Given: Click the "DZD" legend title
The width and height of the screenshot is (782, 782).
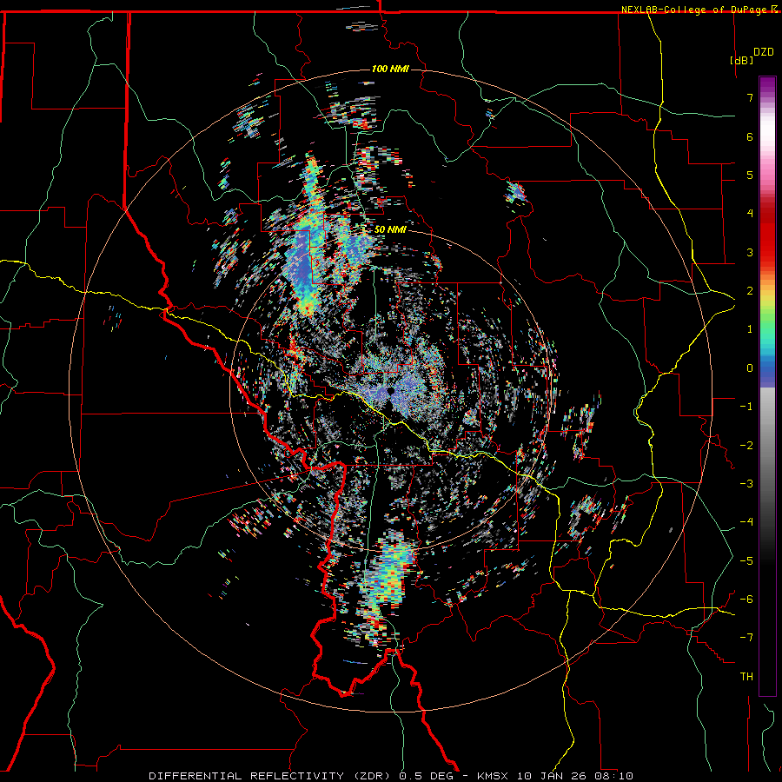Looking at the screenshot, I should click(764, 52).
